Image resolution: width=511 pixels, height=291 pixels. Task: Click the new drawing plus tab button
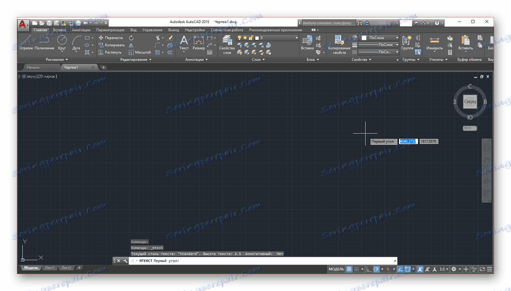tap(103, 67)
